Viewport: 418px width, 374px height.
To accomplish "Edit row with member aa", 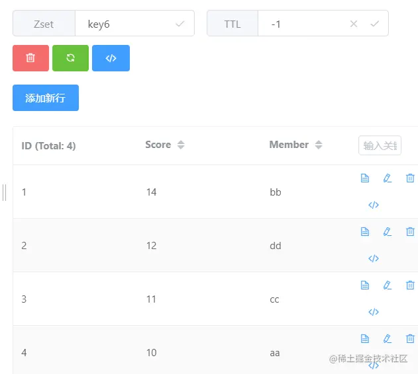I will (x=388, y=338).
